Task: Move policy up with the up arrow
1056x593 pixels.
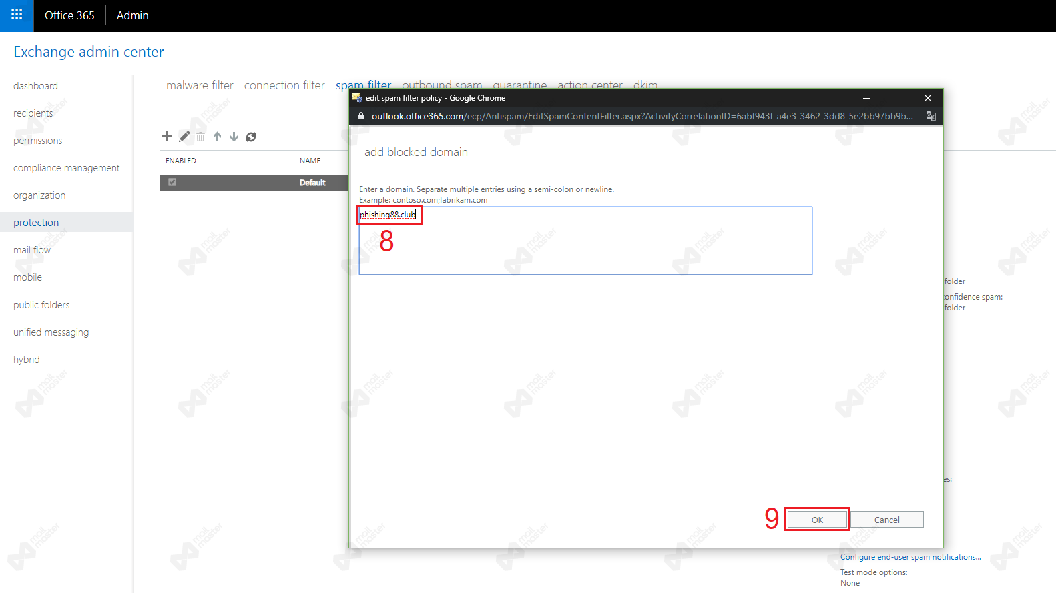Action: click(x=217, y=137)
